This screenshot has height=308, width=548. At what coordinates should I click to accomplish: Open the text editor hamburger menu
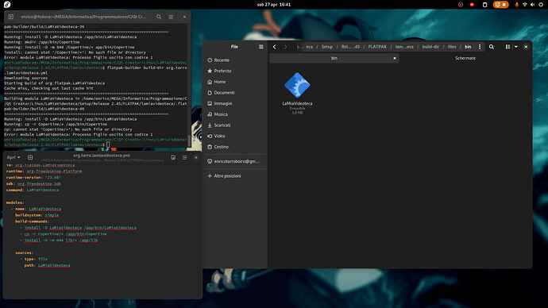[184, 157]
